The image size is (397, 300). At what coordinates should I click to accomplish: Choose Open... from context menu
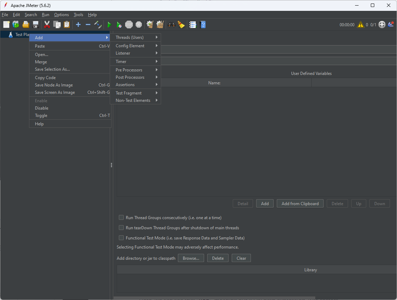coord(70,55)
